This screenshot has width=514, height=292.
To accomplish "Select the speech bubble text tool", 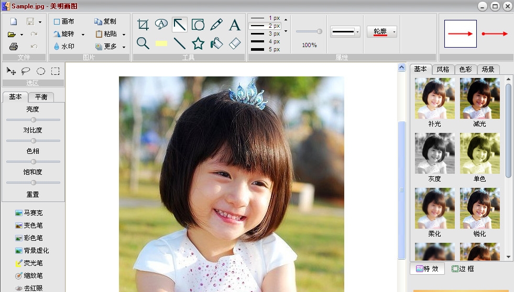I will [161, 24].
